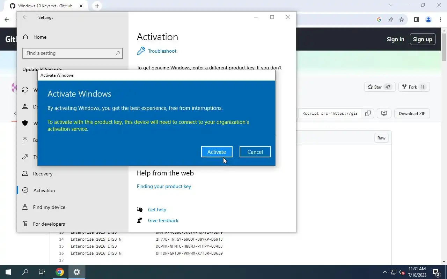Image resolution: width=447 pixels, height=279 pixels.
Task: View the raw file with the Raw button
Action: click(x=381, y=138)
